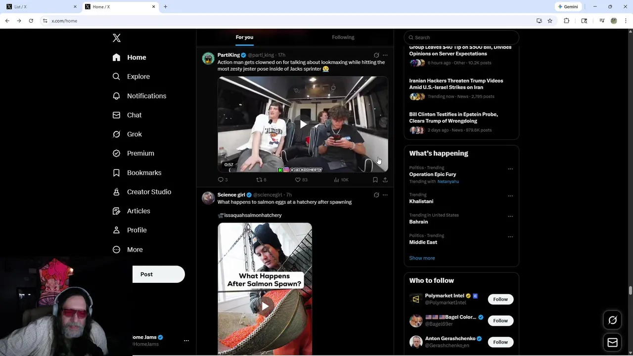Image resolution: width=633 pixels, height=356 pixels.
Task: Reply to the PartiKing post
Action: [x=223, y=180]
